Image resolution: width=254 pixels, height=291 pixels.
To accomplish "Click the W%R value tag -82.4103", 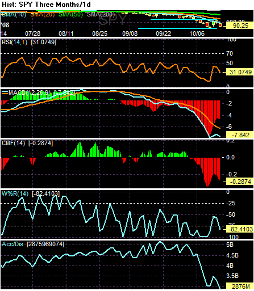I will pos(240,229).
